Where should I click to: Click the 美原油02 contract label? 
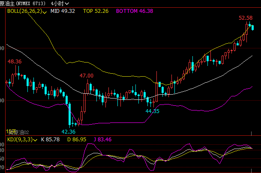(19, 132)
